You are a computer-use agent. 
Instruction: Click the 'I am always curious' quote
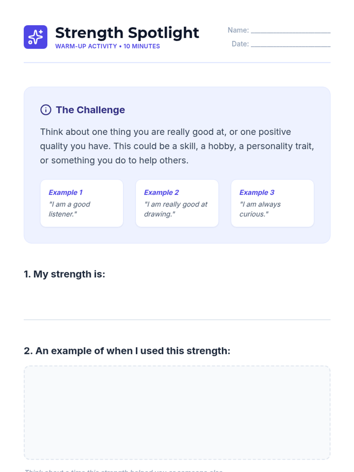coord(260,209)
